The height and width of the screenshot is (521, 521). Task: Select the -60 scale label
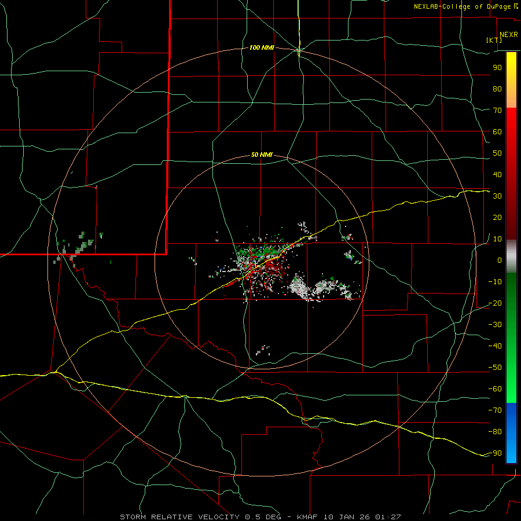(x=495, y=389)
